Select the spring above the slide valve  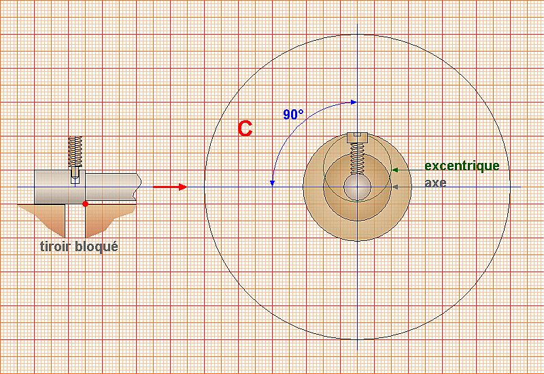pyautogui.click(x=75, y=151)
